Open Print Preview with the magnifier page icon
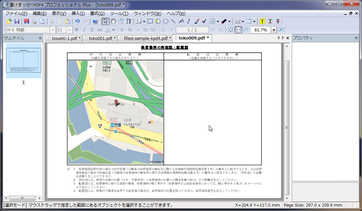 (42, 21)
